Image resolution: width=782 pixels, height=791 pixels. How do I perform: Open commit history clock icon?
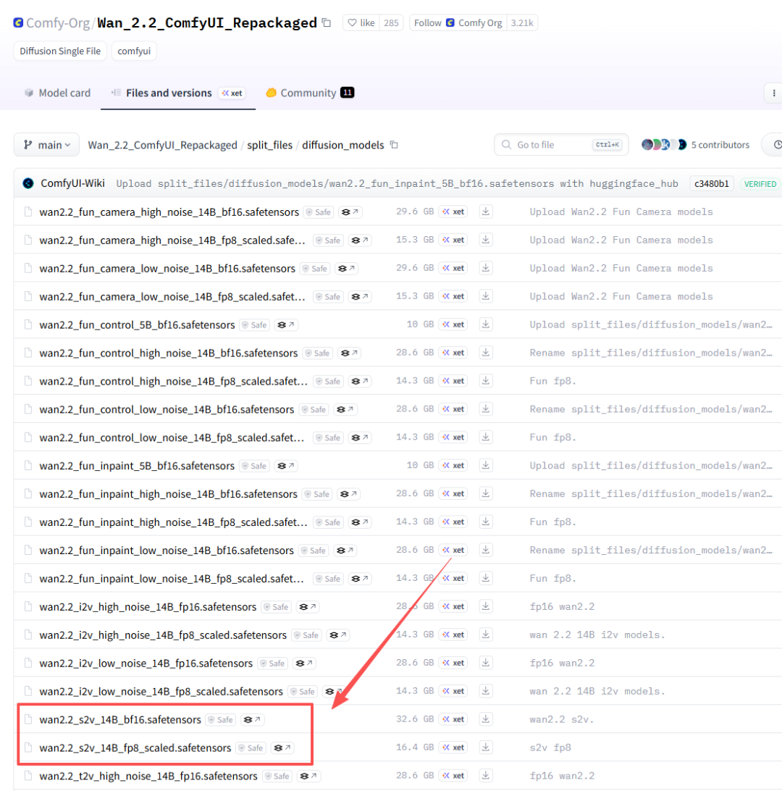[777, 145]
